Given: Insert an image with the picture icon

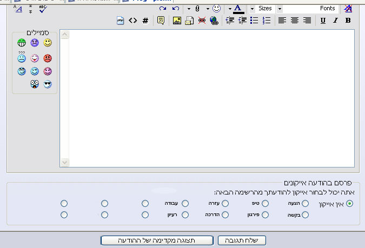Looking at the screenshot, I should (x=177, y=21).
